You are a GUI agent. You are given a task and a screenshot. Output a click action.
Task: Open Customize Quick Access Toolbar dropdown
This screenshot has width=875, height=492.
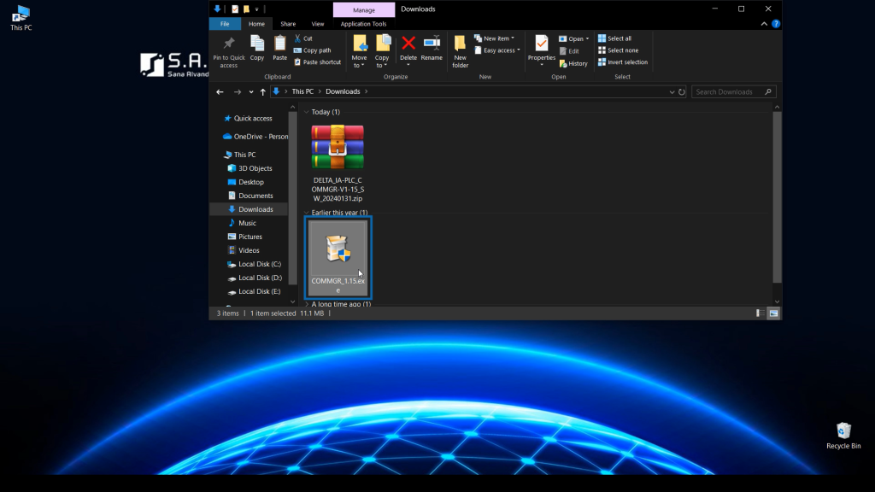pyautogui.click(x=256, y=9)
